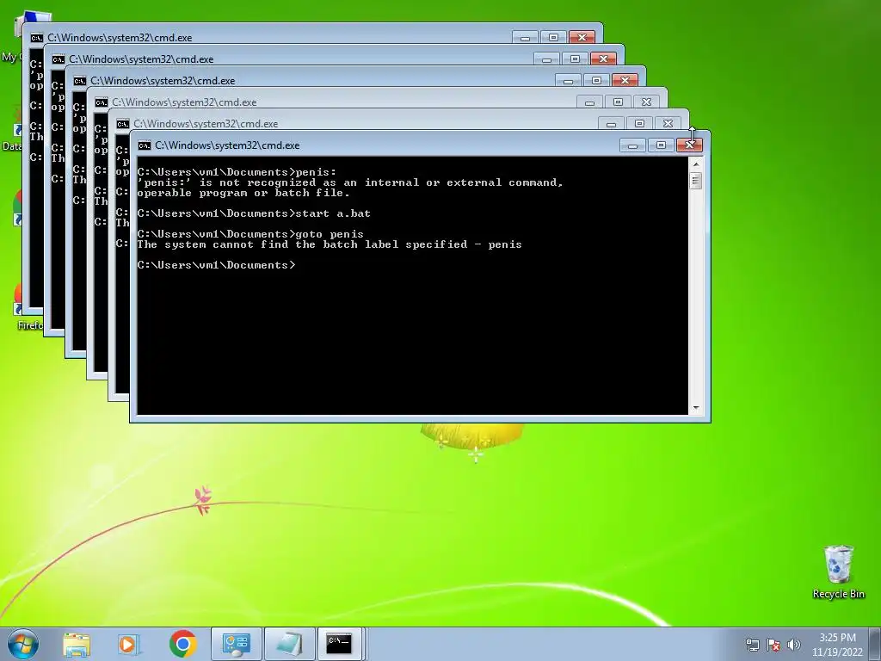Click the front cmd.exe title bar text
This screenshot has width=881, height=661.
click(x=227, y=145)
